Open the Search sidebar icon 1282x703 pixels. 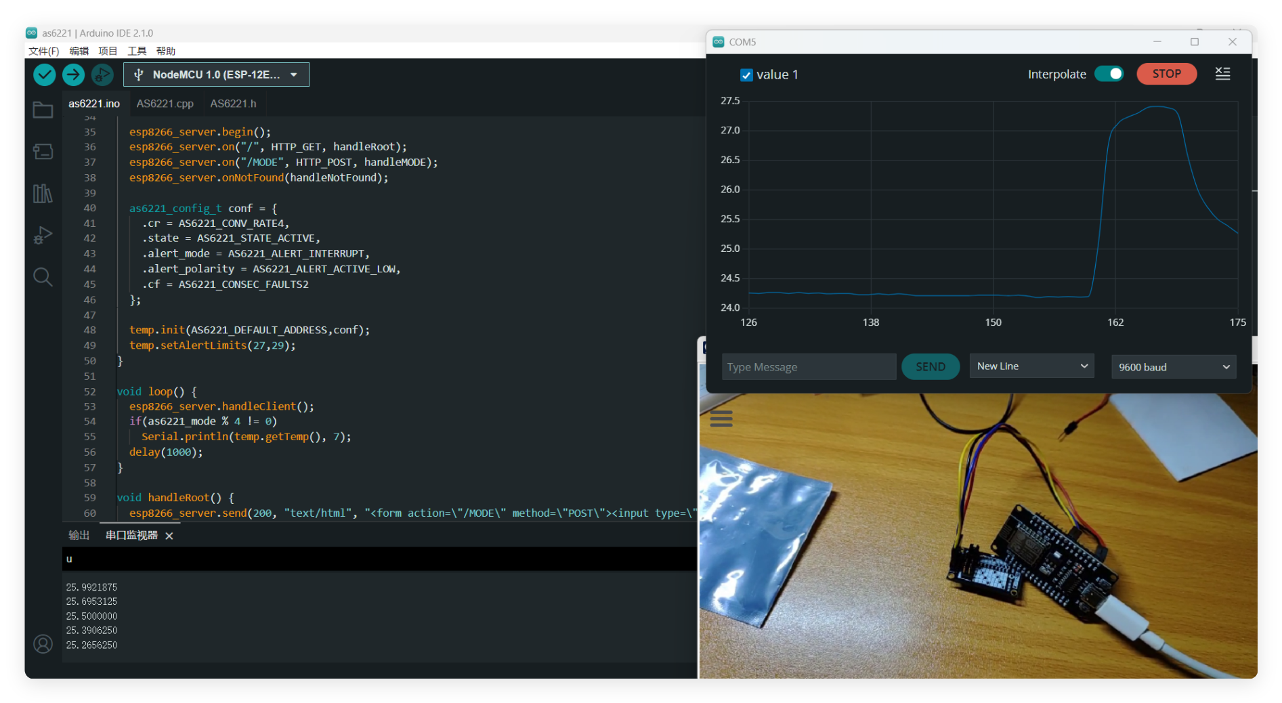coord(43,276)
